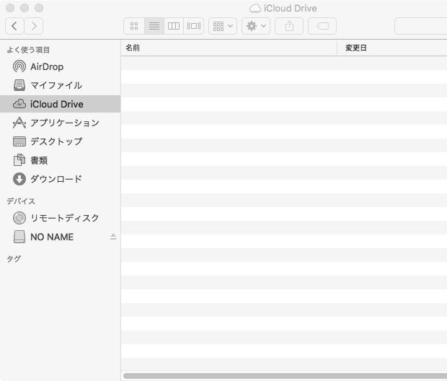
Task: Open the 書類 folder in sidebar
Action: (39, 160)
